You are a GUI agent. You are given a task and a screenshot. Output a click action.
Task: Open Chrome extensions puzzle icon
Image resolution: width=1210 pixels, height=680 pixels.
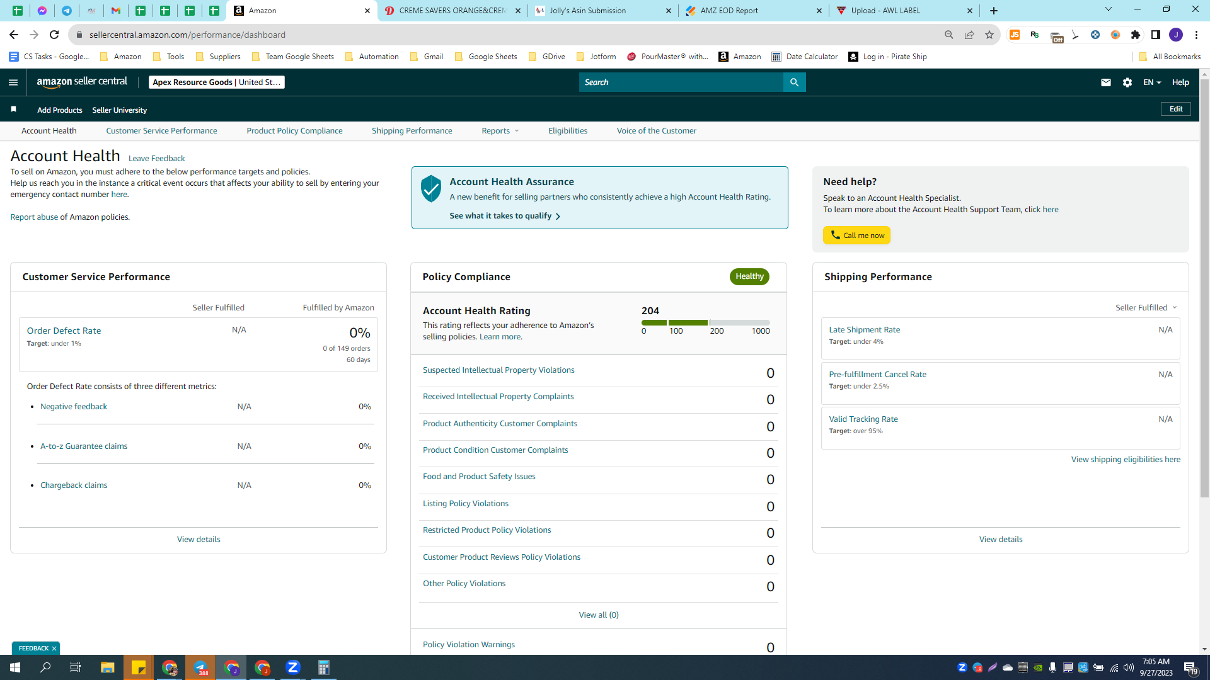click(1136, 35)
